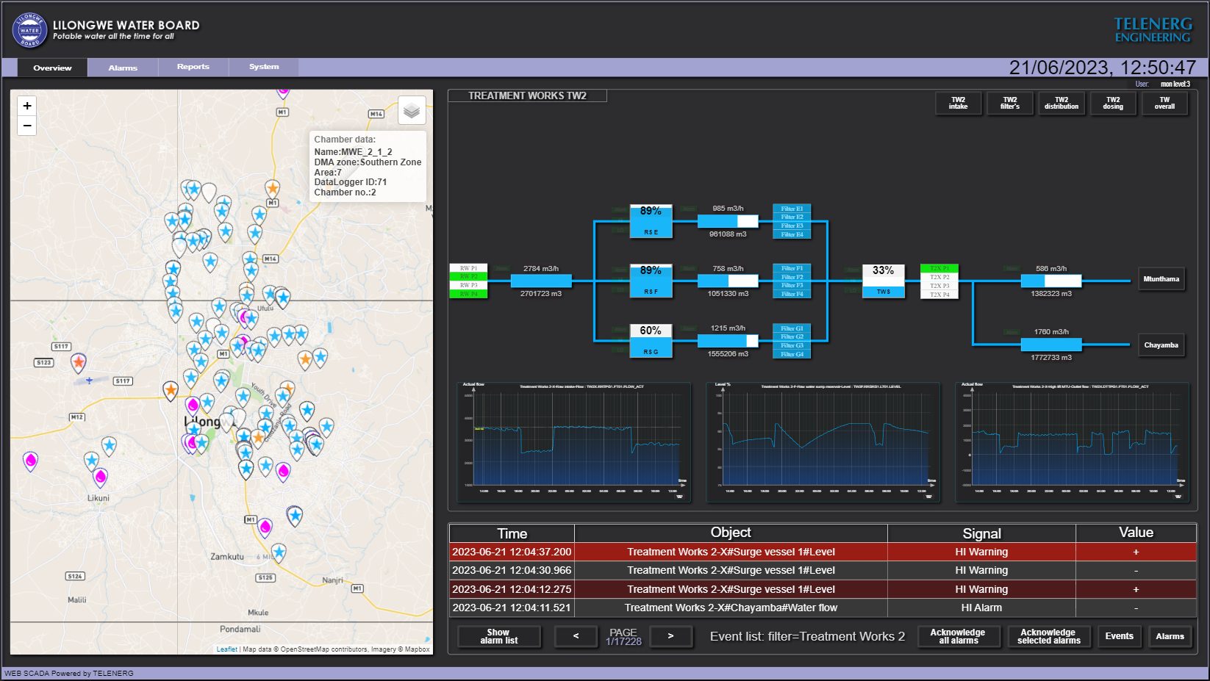Zoom in on the map
Image resolution: width=1210 pixels, height=681 pixels.
click(27, 106)
